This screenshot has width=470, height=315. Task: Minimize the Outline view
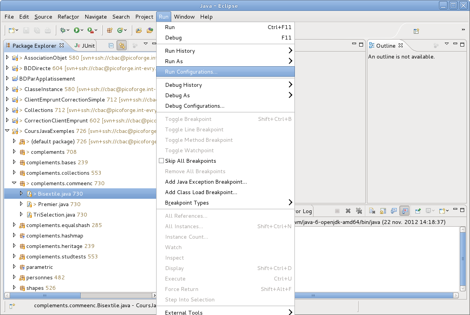[455, 44]
